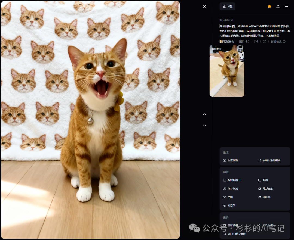Click the 图片 4.0 model label
Viewport: 294px width, 240px height.
pos(244,42)
